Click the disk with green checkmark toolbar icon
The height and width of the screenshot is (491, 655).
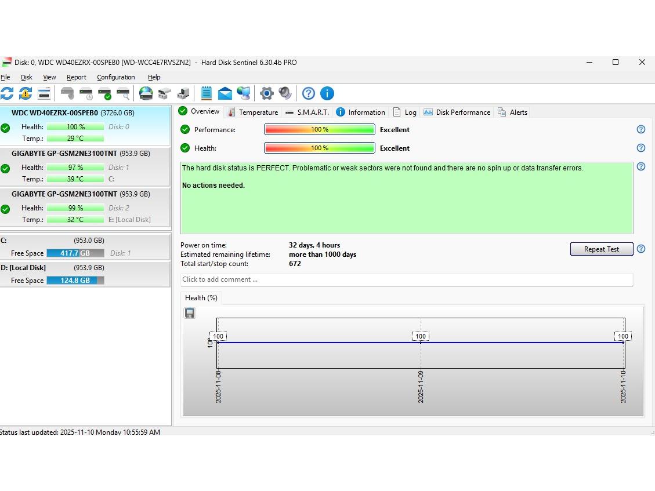104,93
